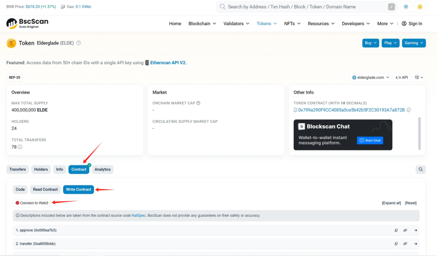
Task: Open the BscScan logo home link
Action: pyautogui.click(x=27, y=23)
